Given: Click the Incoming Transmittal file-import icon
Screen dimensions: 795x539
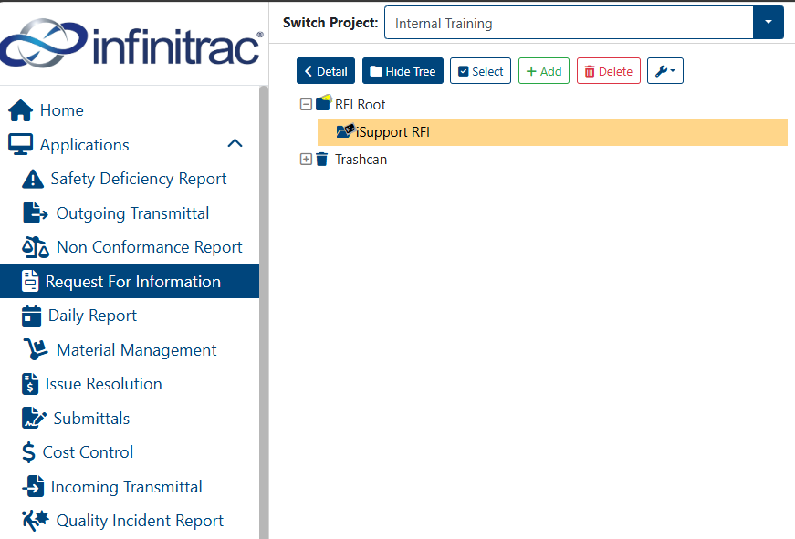Looking at the screenshot, I should coord(33,486).
